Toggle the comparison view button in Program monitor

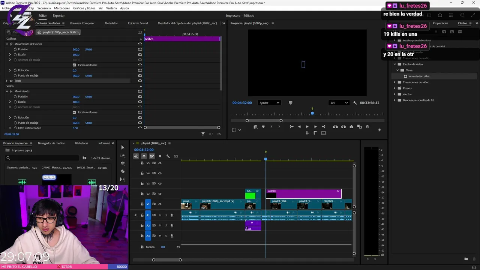tap(359, 127)
